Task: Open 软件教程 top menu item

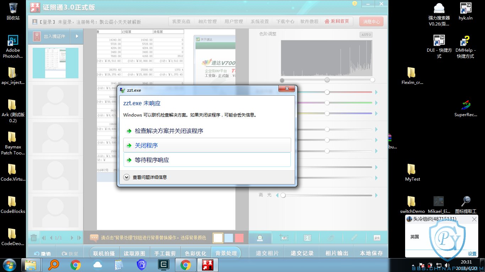Action: [x=309, y=22]
